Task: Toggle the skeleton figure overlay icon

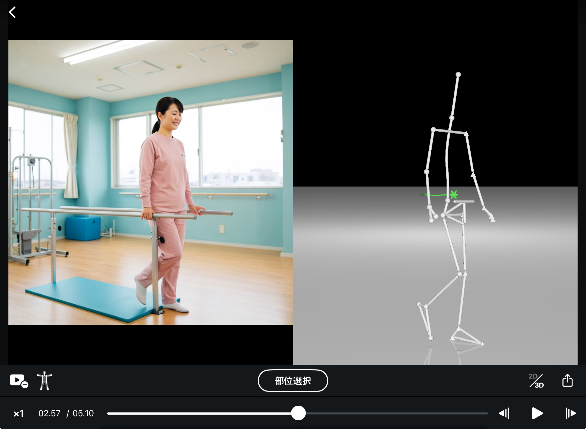Action: click(44, 381)
